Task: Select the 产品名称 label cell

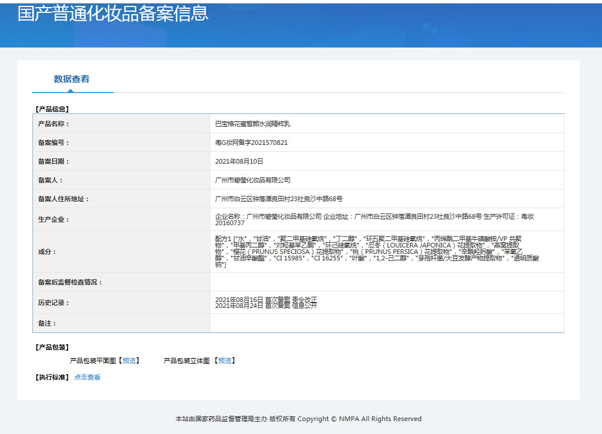Action: click(x=121, y=124)
